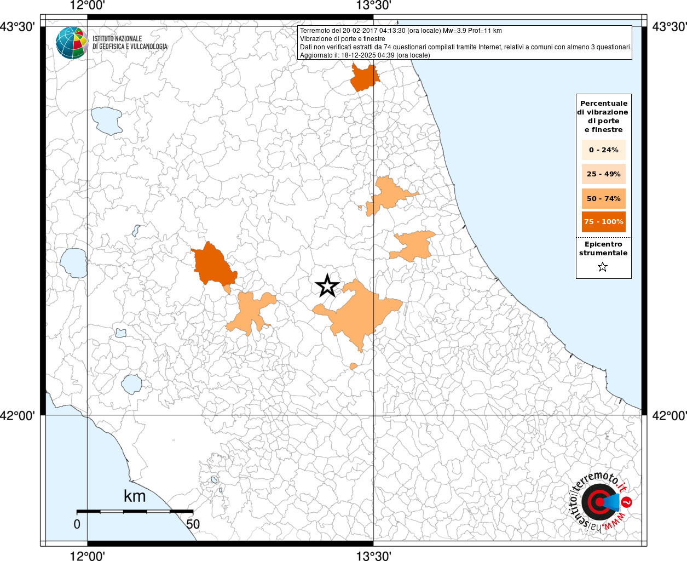
Task: Click the 'Aggiornato il: 18-12-2025' line
Action: (x=365, y=55)
